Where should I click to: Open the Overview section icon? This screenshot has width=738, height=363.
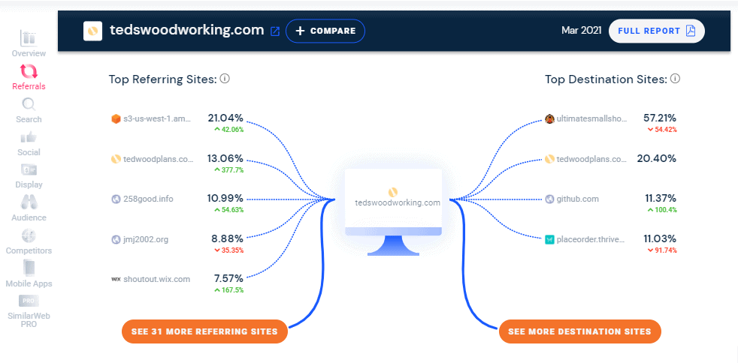click(x=29, y=38)
